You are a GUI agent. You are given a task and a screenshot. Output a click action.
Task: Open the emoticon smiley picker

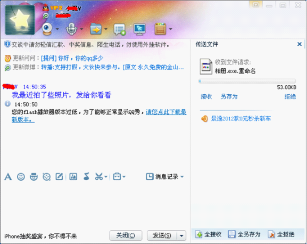(21, 176)
